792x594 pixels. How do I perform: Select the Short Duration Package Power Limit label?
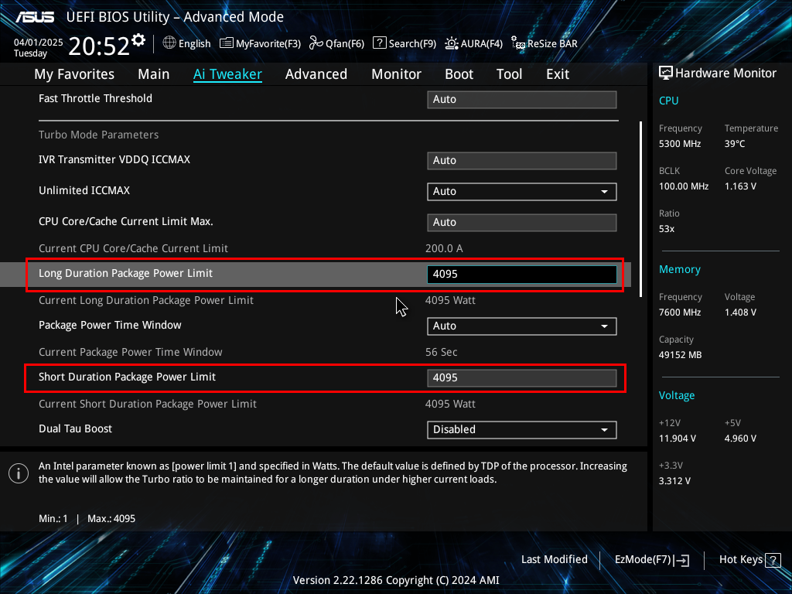[x=128, y=377]
